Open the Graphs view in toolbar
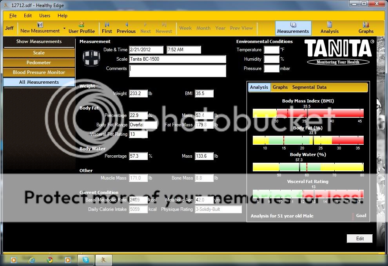This screenshot has height=266, width=388. point(366,25)
